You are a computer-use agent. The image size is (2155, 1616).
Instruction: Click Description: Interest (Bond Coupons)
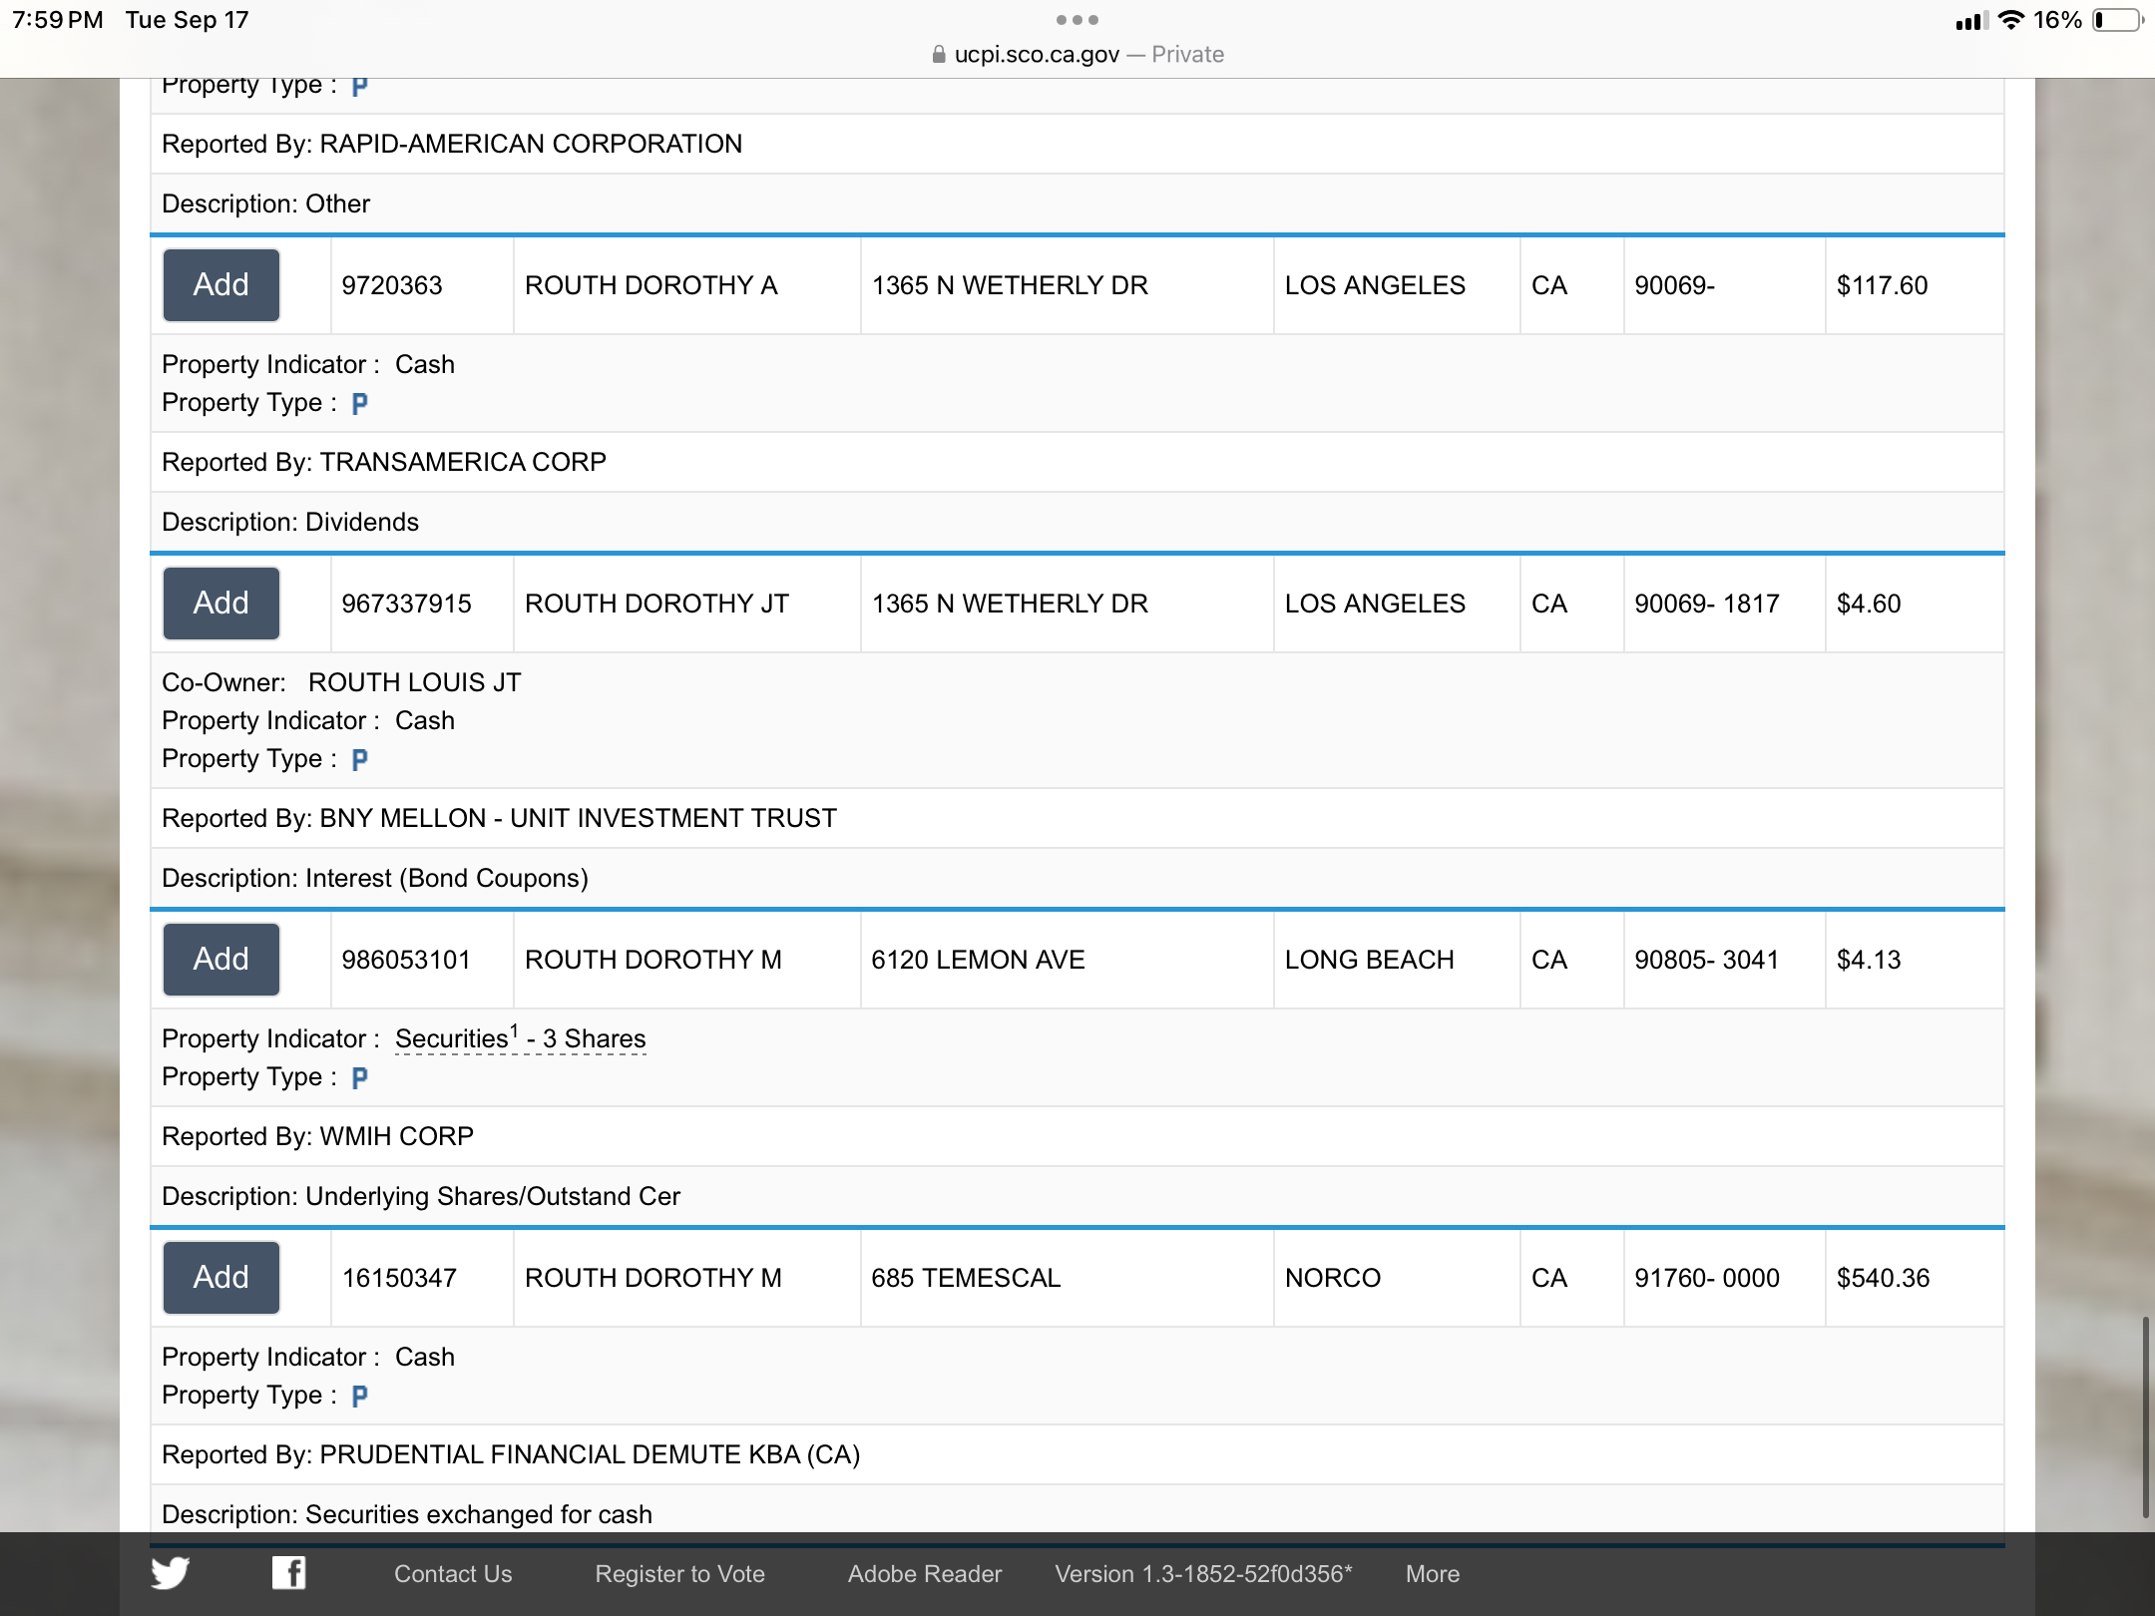point(375,878)
